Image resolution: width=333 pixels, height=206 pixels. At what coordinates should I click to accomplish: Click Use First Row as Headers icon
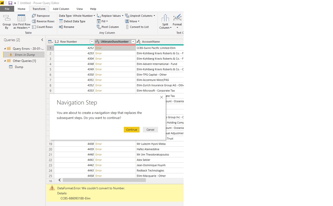21,18
